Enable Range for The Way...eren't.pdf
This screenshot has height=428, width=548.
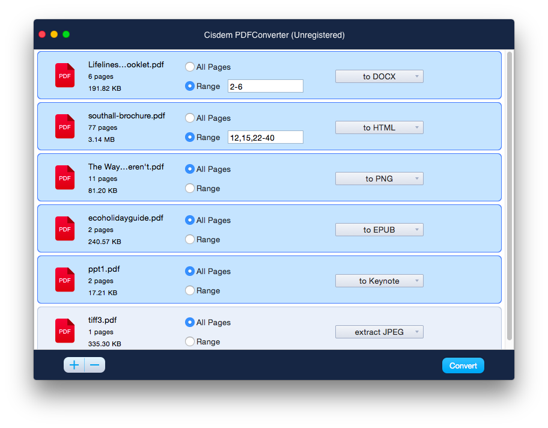click(189, 188)
